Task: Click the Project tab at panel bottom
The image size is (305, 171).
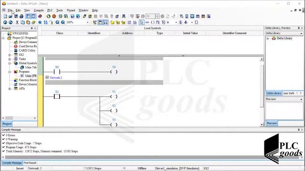Action: [7, 123]
